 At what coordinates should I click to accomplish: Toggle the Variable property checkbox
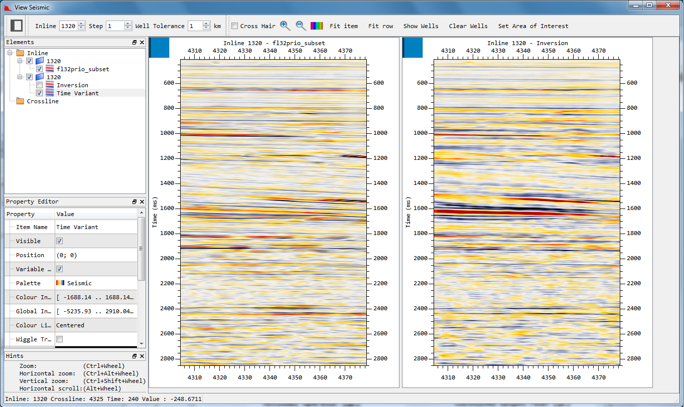point(59,269)
